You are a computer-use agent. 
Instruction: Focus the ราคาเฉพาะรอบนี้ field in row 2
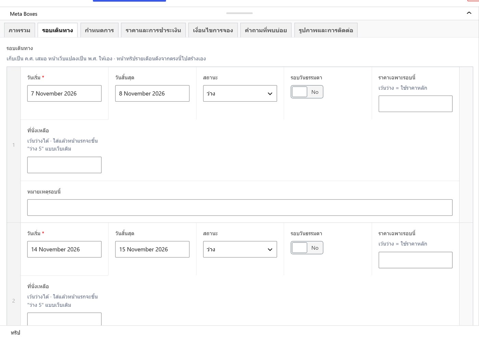[x=415, y=260]
